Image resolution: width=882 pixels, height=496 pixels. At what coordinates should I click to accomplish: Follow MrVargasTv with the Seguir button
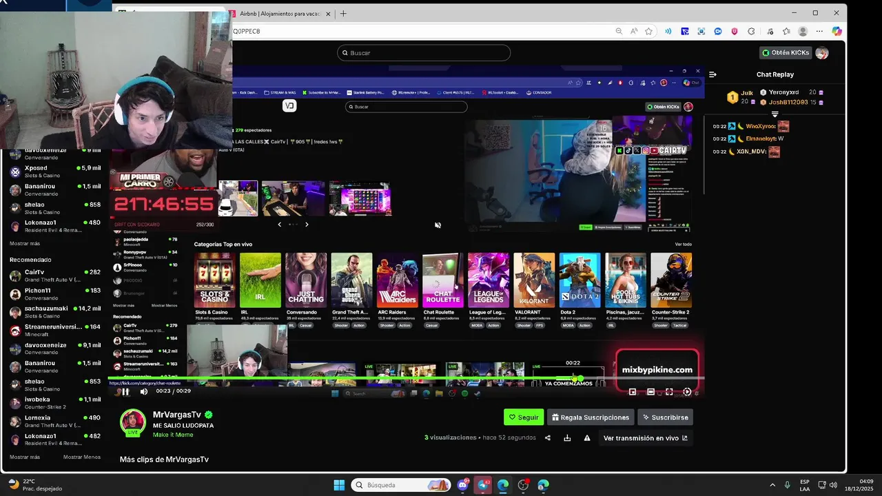pyautogui.click(x=524, y=417)
